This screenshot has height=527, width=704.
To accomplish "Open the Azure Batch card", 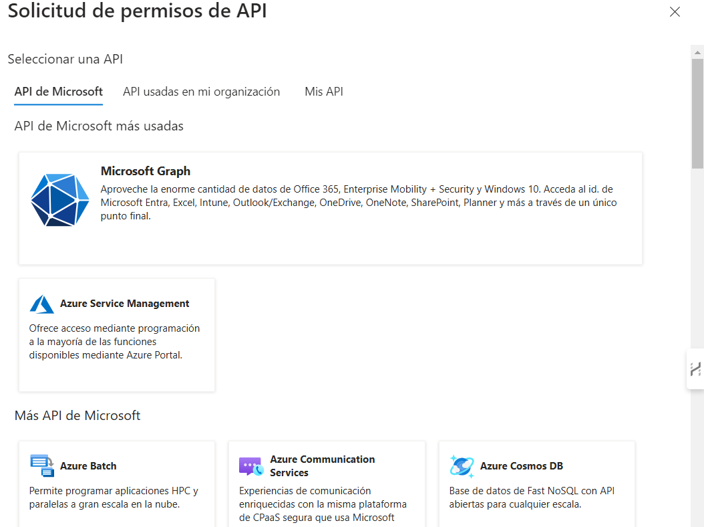I will pyautogui.click(x=116, y=488).
